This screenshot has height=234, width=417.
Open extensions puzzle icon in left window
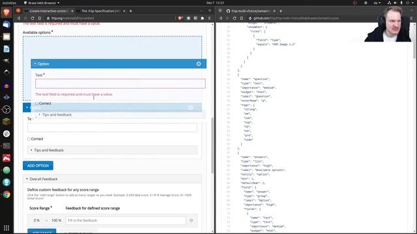[202, 18]
